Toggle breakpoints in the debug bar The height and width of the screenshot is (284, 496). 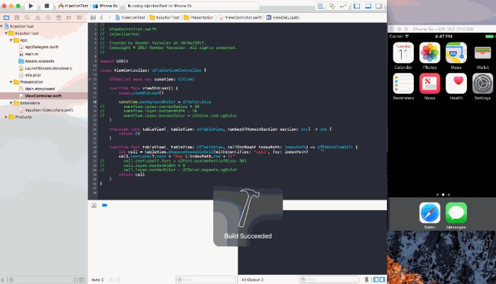(x=104, y=205)
